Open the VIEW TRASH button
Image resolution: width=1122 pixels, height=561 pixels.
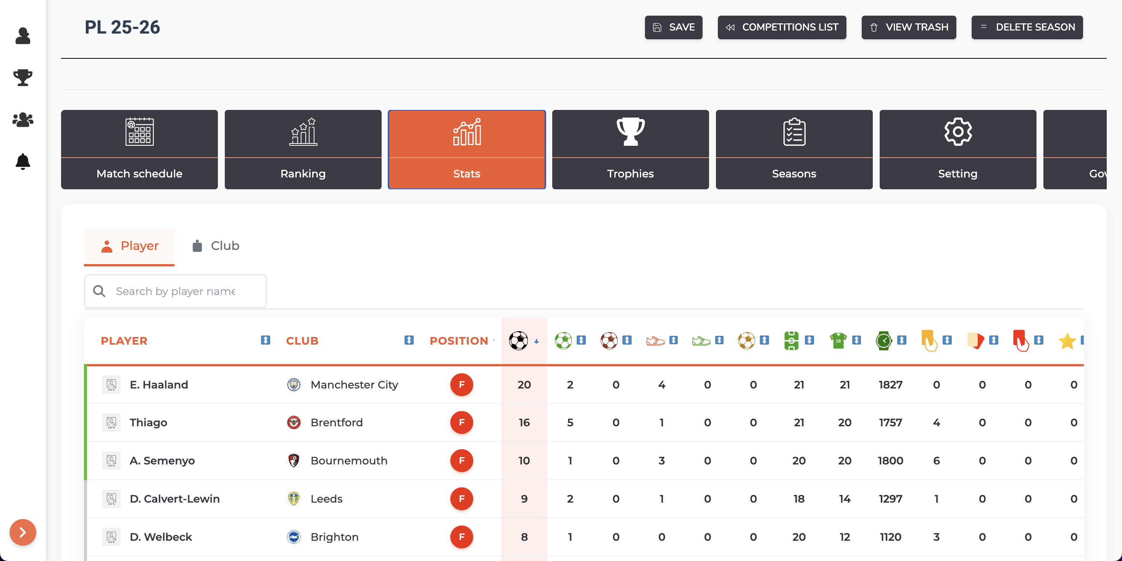909,27
